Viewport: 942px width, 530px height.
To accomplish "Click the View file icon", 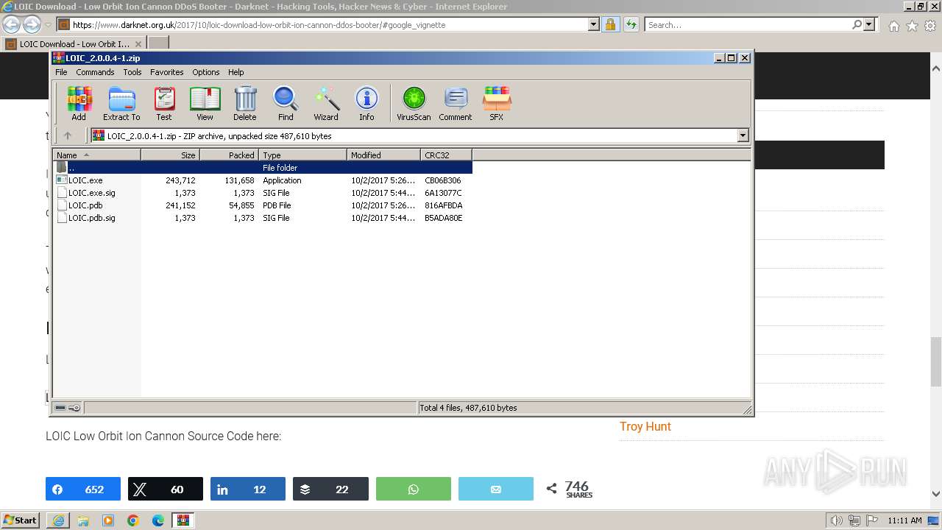I will tap(205, 104).
